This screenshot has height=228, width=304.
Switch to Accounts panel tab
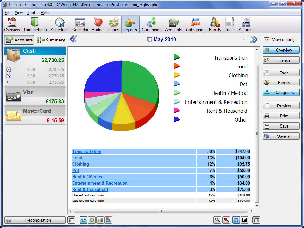tap(19, 40)
